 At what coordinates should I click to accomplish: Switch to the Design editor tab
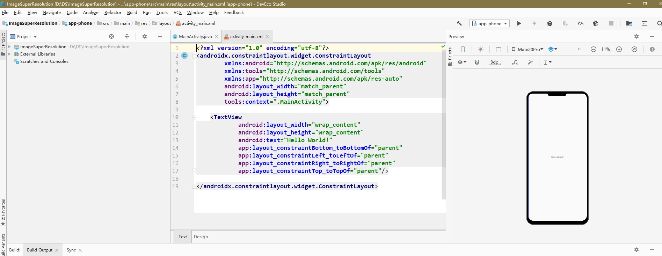tap(201, 236)
